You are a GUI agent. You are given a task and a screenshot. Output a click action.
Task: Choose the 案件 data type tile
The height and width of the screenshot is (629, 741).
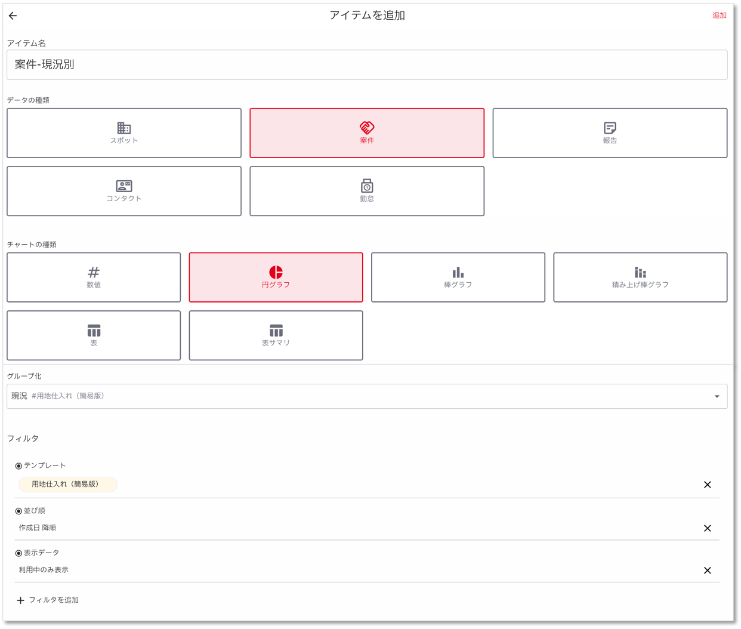(366, 133)
